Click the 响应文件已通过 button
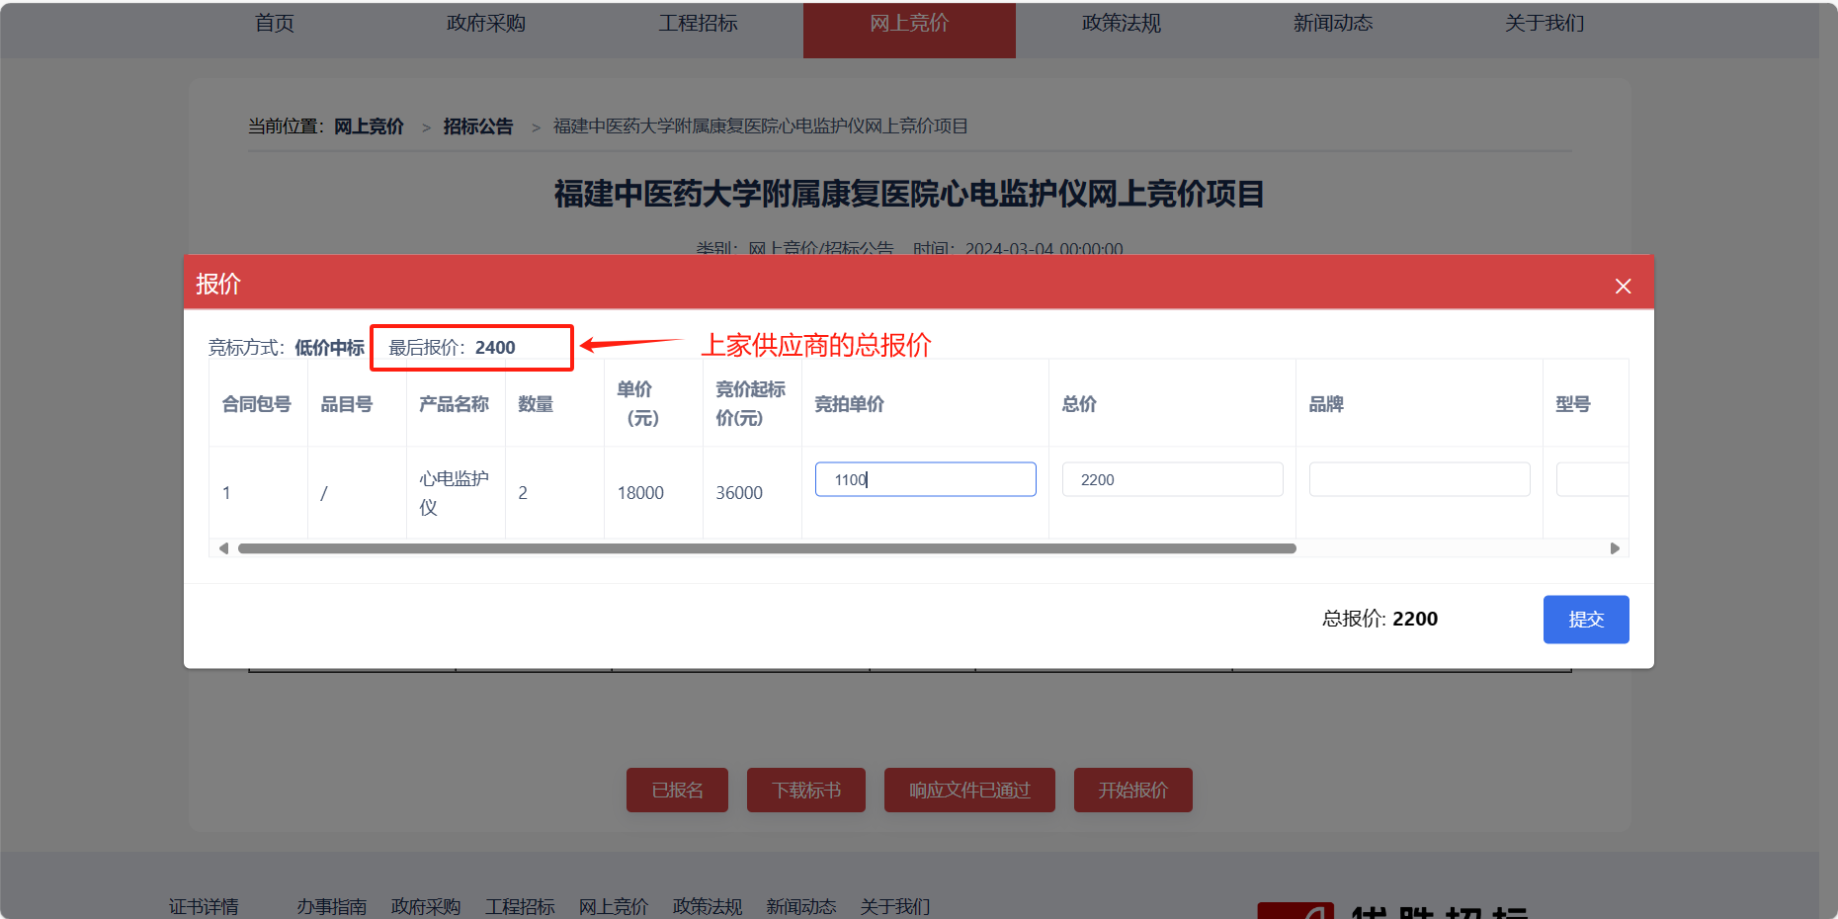Image resolution: width=1838 pixels, height=919 pixels. pos(968,790)
